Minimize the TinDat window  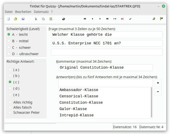[x=158, y=6]
